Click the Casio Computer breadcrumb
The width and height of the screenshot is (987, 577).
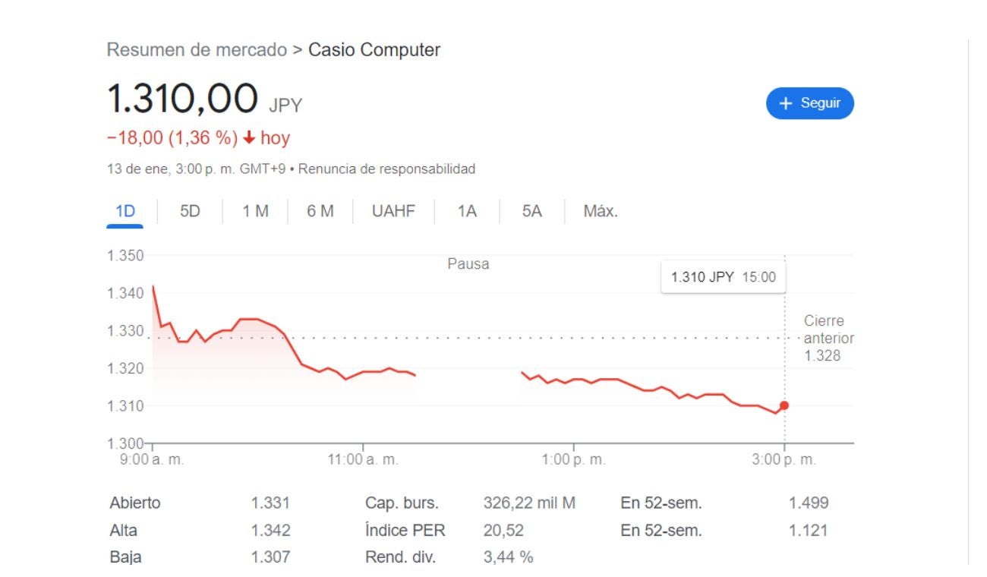[x=375, y=50]
